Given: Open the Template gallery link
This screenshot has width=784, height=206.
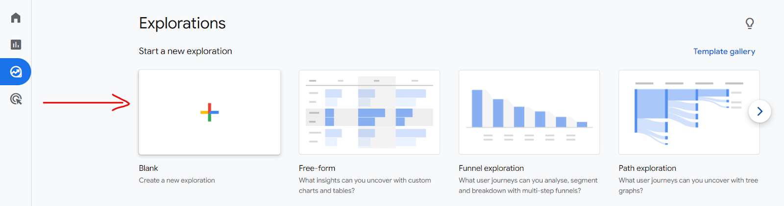Looking at the screenshot, I should click(724, 51).
